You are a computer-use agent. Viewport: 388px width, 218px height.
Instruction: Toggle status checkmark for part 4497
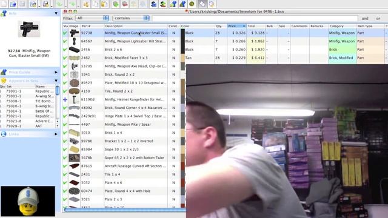pyautogui.click(x=65, y=124)
